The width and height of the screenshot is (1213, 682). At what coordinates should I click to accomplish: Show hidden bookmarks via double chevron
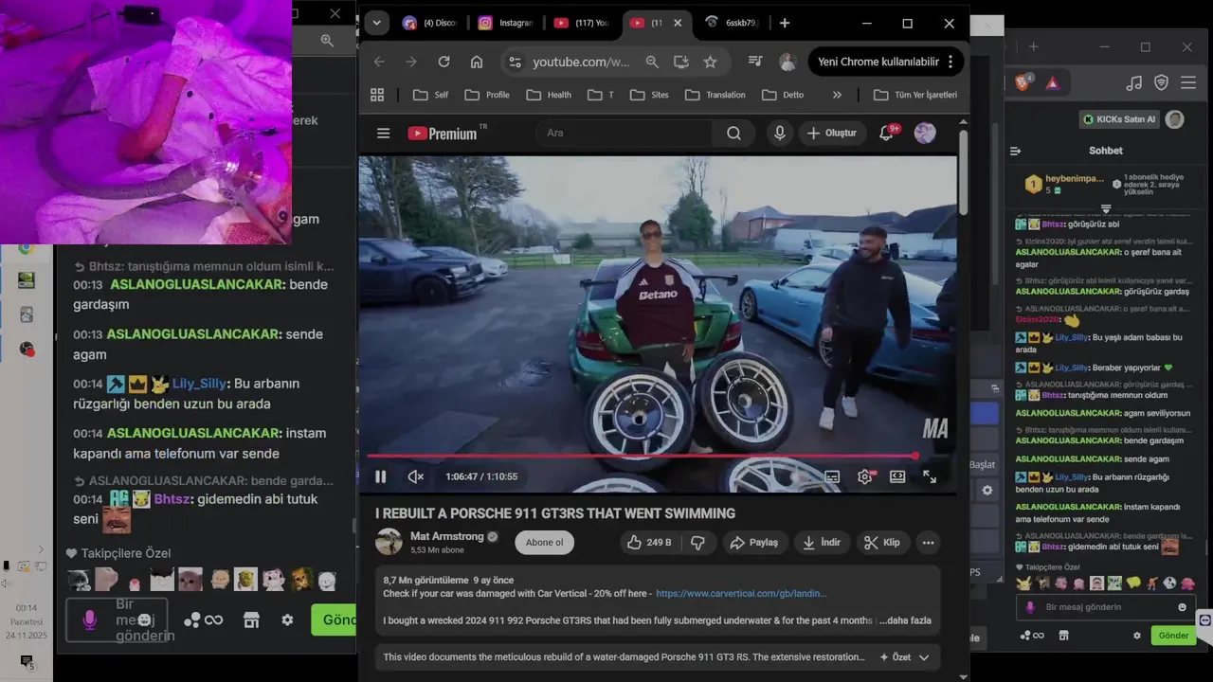click(837, 95)
